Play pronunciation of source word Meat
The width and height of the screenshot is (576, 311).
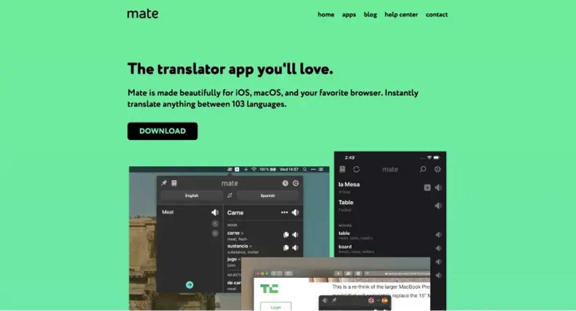(x=215, y=212)
